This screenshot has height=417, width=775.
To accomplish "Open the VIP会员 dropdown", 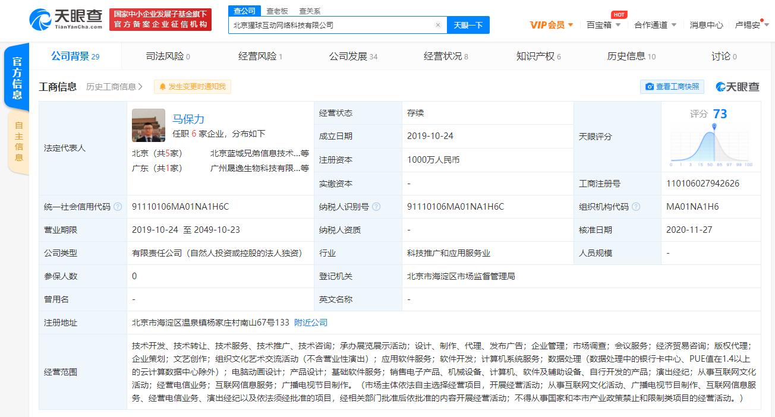I will pyautogui.click(x=552, y=25).
